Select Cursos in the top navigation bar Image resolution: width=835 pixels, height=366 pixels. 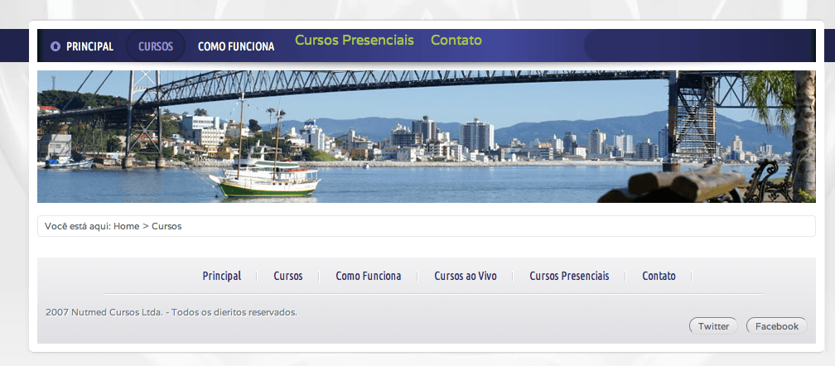156,46
